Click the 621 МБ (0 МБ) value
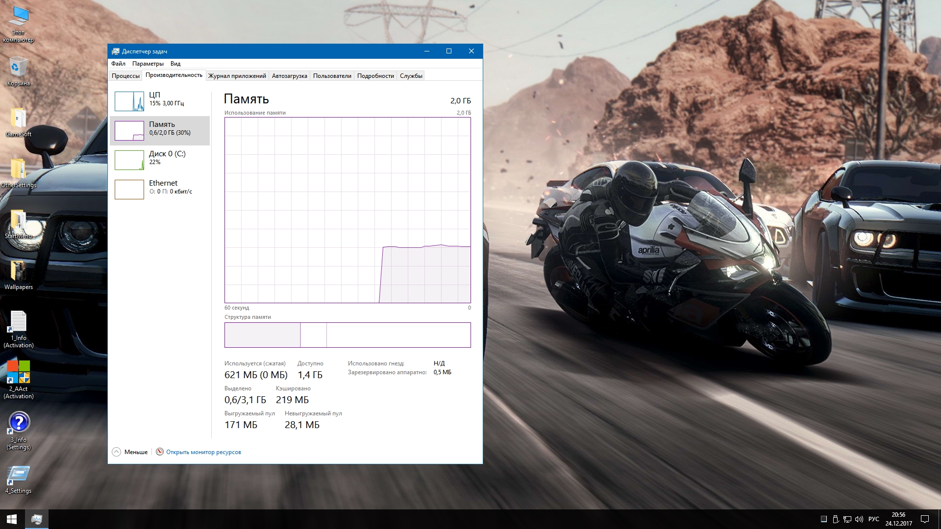This screenshot has width=941, height=529. tap(256, 375)
